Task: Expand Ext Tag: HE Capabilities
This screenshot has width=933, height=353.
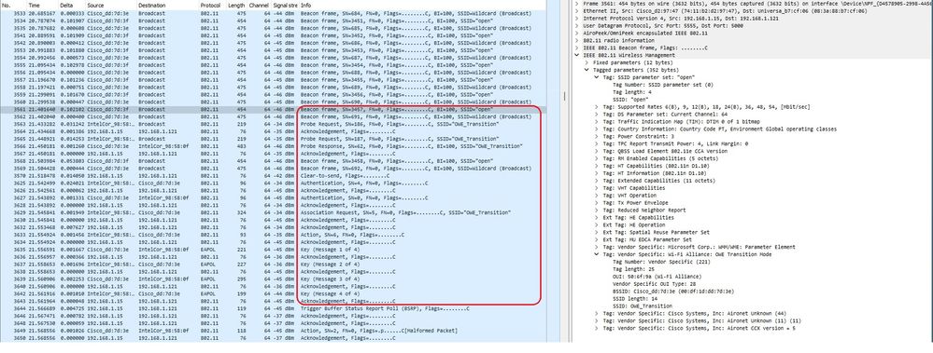Action: pyautogui.click(x=597, y=217)
